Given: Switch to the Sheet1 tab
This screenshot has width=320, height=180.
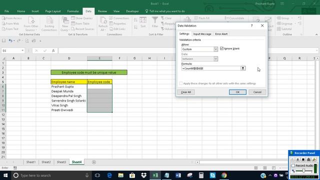Looking at the screenshot, I should pyautogui.click(x=31, y=162).
